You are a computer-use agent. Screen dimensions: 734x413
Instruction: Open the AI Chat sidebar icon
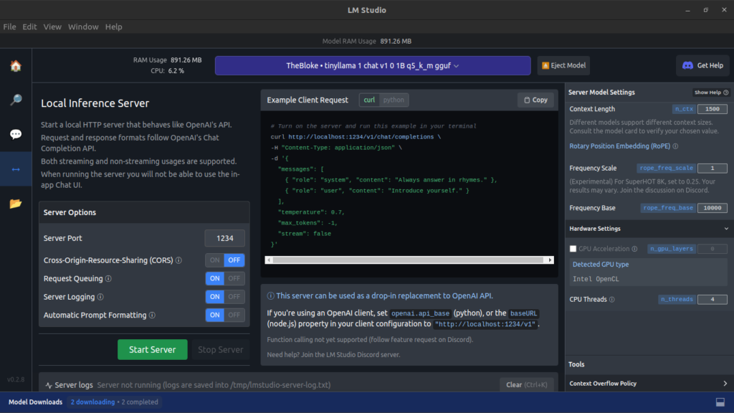coord(15,134)
